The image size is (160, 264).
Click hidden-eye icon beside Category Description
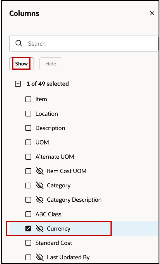pos(40,200)
